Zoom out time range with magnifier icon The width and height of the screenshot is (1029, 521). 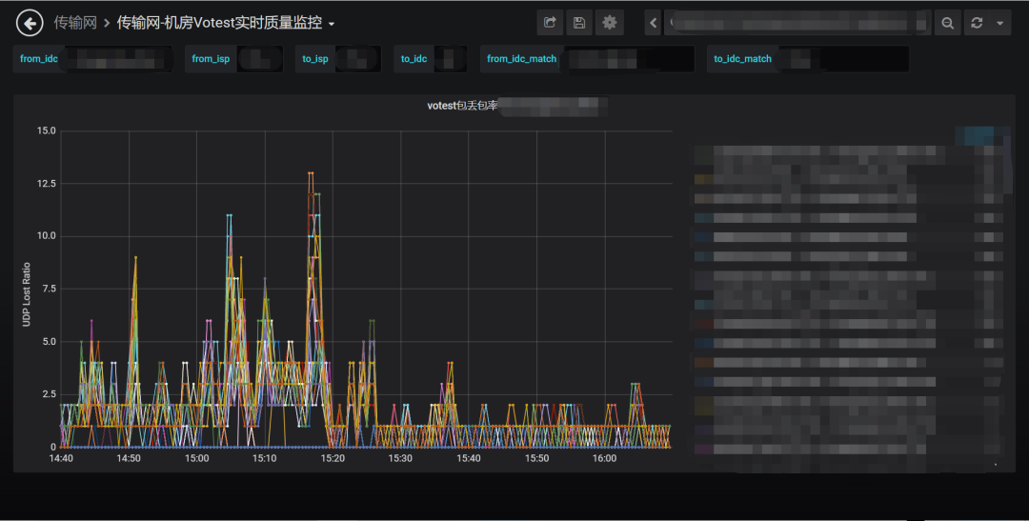[948, 23]
